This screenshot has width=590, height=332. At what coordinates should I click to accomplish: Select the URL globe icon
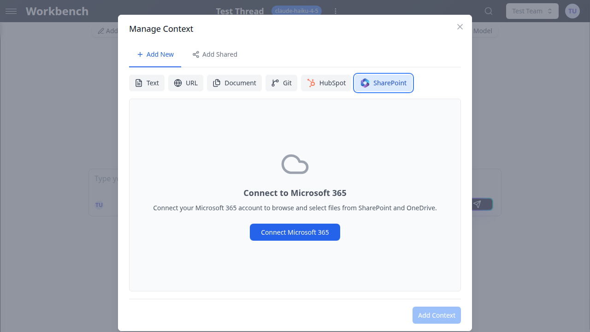pyautogui.click(x=178, y=83)
